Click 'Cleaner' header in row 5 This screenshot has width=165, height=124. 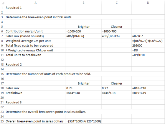click(x=116, y=26)
